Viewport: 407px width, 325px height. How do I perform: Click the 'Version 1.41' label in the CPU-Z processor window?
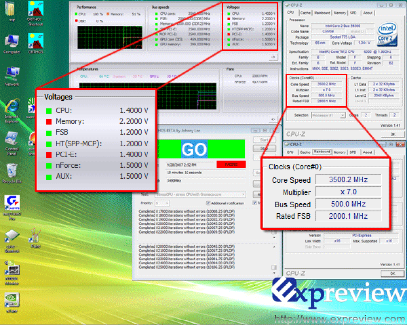coord(390,125)
